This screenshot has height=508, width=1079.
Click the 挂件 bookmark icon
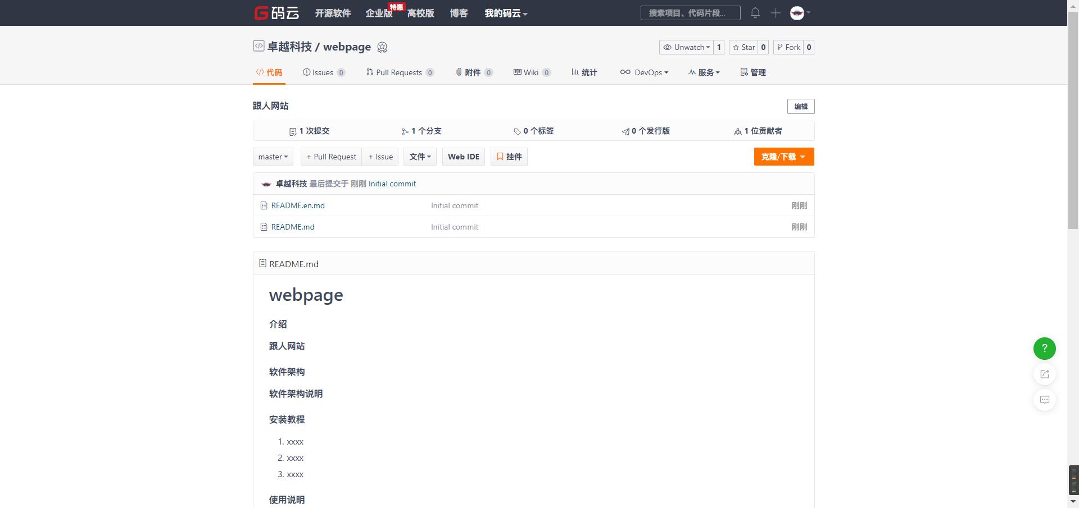[x=501, y=157]
